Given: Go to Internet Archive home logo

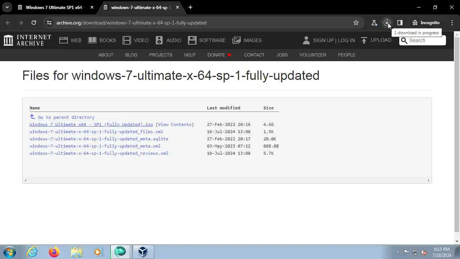Looking at the screenshot, I should pos(27,40).
